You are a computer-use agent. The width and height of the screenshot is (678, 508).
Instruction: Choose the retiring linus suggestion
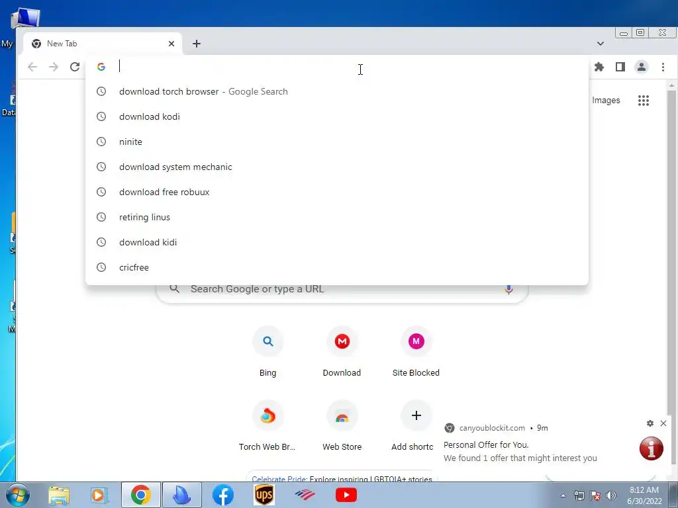(x=337, y=217)
